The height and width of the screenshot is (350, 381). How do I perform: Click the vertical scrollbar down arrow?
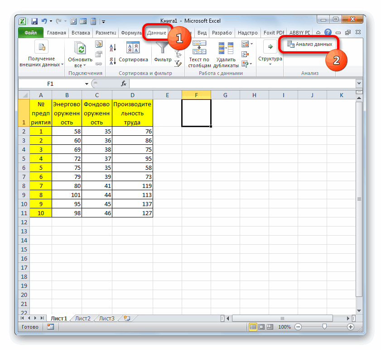point(359,311)
